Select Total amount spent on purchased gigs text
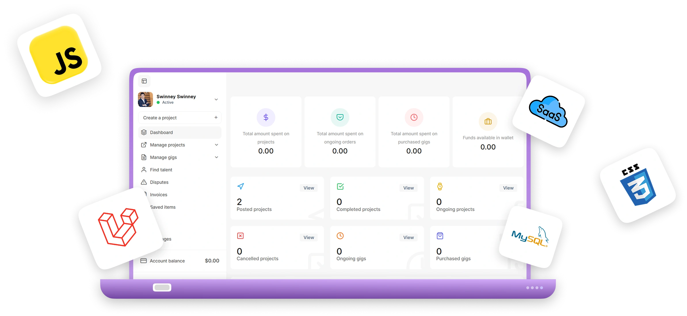 tap(414, 138)
